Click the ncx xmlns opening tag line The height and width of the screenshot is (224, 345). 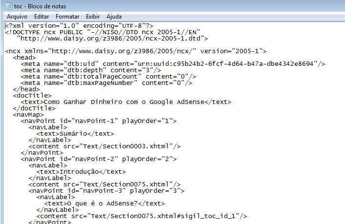(136, 51)
